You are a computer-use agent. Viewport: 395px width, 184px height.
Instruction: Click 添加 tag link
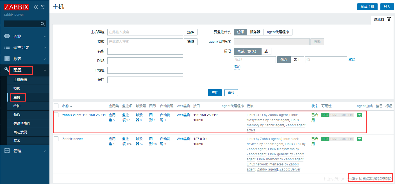click(237, 67)
